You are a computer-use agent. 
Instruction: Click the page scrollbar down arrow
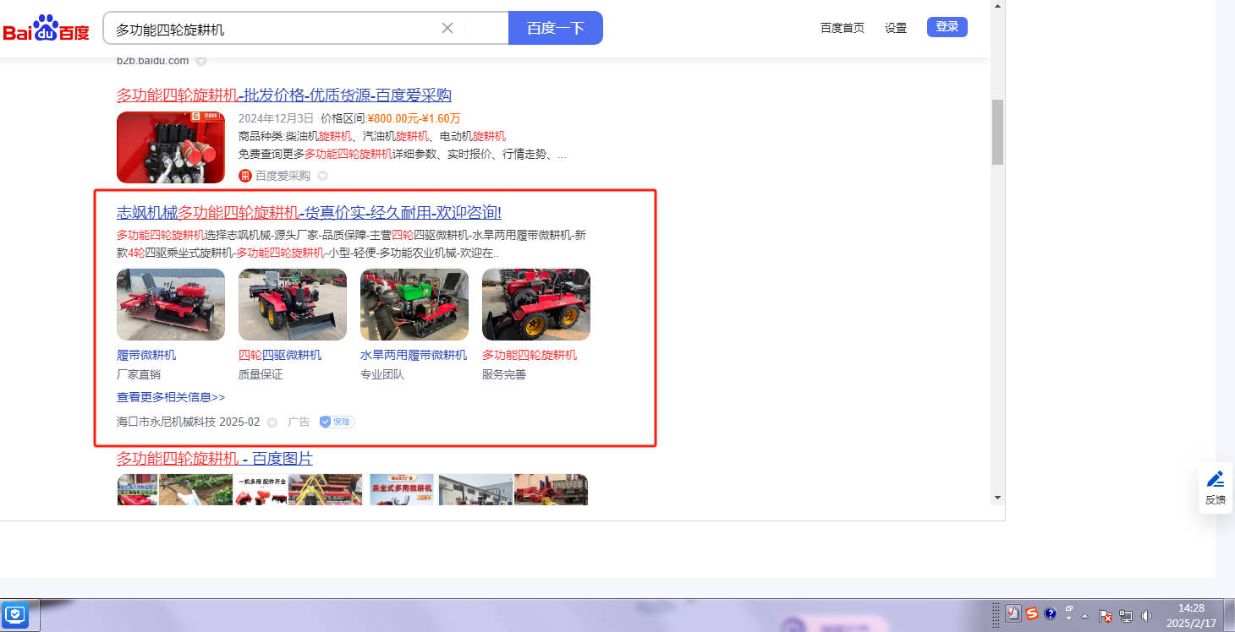pyautogui.click(x=997, y=498)
